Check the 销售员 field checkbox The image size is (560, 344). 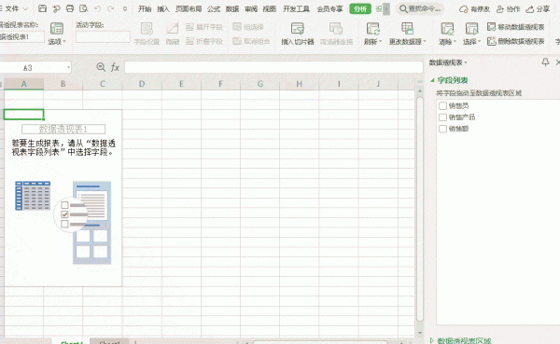[x=442, y=105]
